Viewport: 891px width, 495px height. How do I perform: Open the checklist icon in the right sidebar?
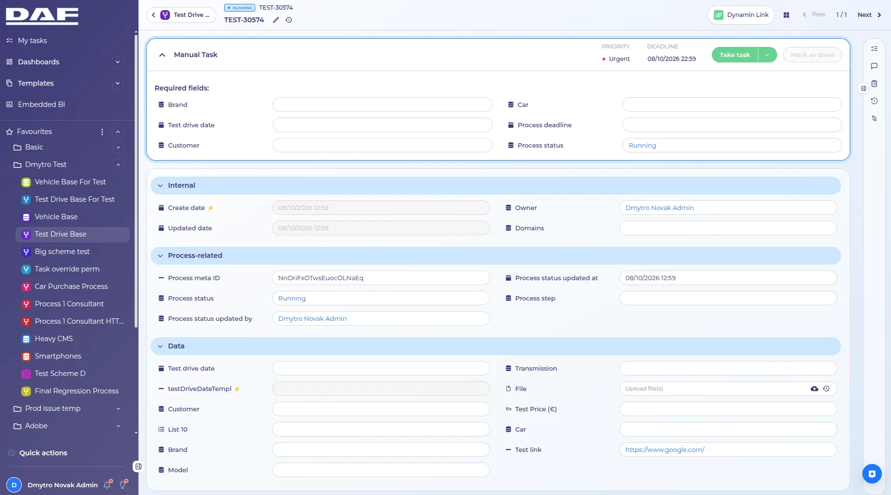(x=874, y=48)
